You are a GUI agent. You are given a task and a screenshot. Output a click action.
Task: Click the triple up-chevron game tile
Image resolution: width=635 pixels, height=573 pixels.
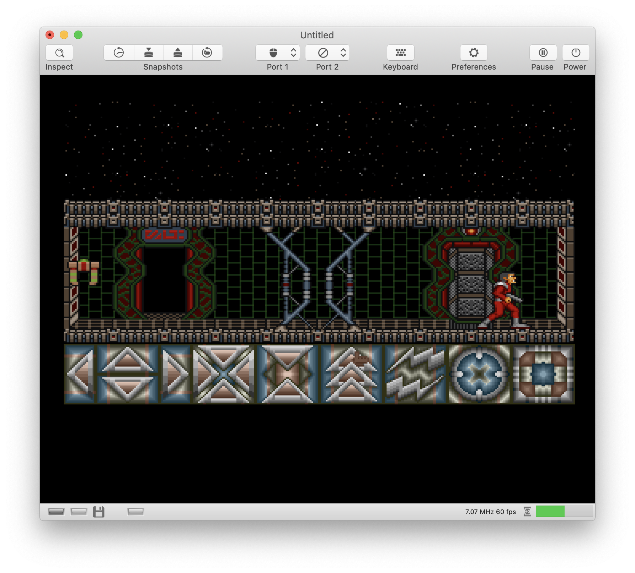coord(351,374)
